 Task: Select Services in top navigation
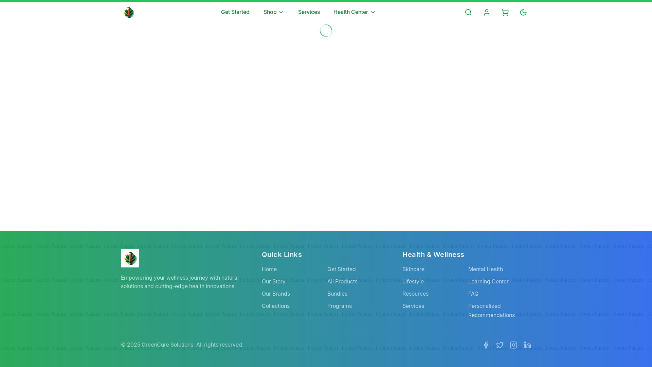[x=309, y=12]
